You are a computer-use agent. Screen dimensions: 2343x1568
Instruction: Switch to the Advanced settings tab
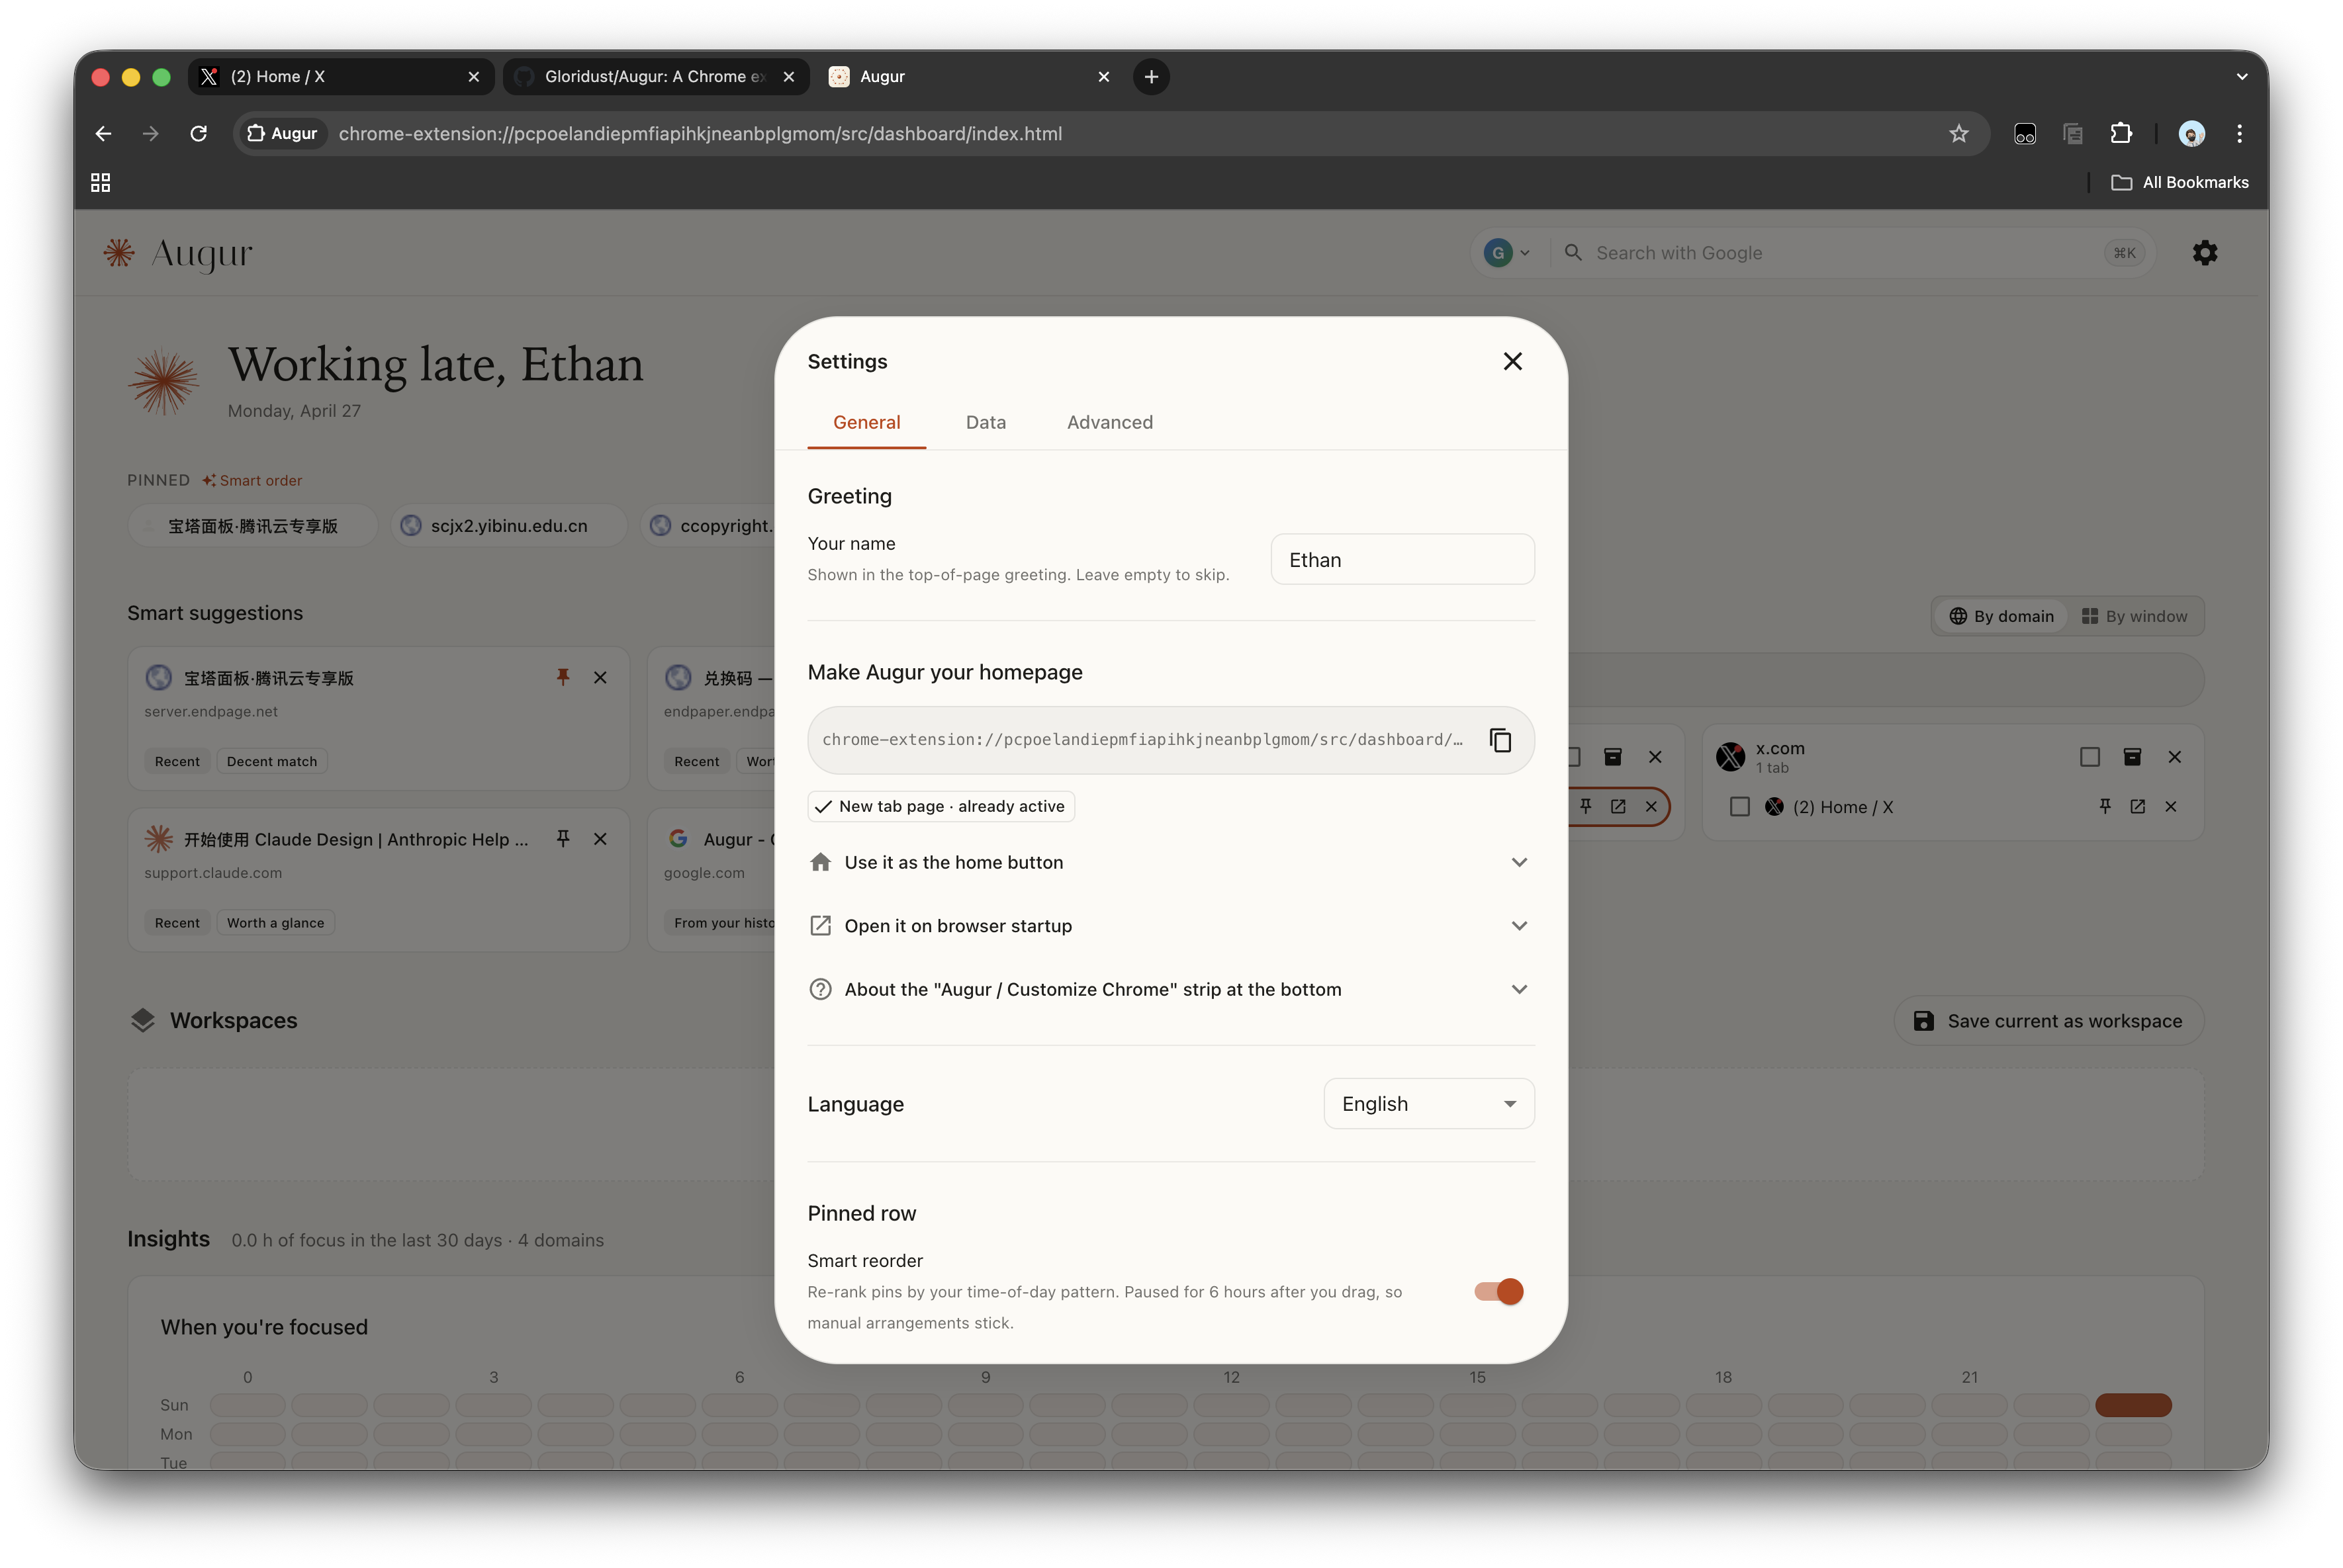pos(1109,422)
